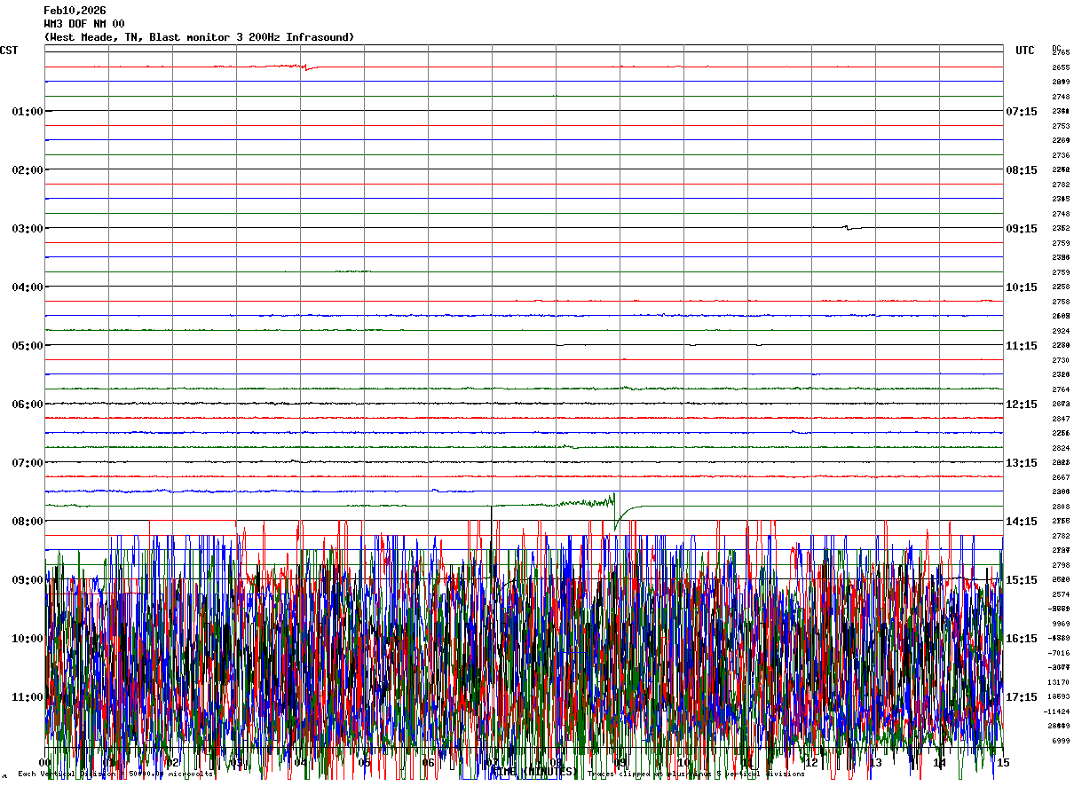This screenshot has height=786, width=1074.
Task: Click the "12:15" UTC time label
Action: tap(1022, 405)
